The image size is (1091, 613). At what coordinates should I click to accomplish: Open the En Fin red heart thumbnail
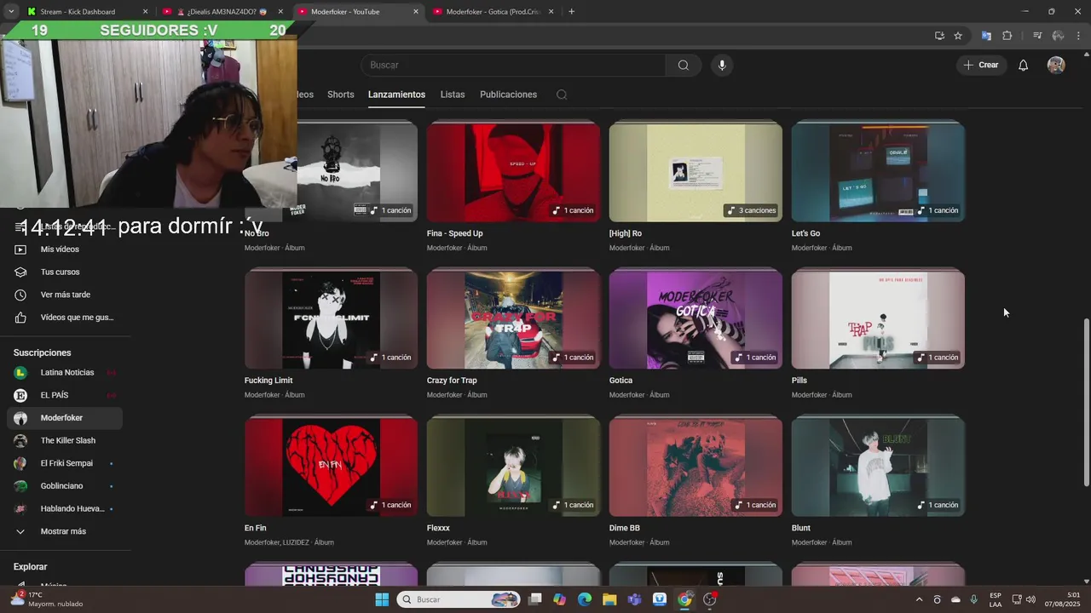[x=331, y=467]
